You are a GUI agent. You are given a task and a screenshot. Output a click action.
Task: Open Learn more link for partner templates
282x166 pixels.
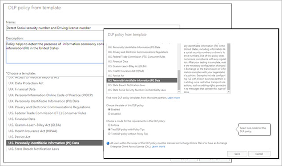click(173, 98)
